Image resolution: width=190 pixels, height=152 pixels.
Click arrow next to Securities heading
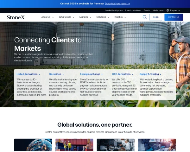pyautogui.click(x=63, y=74)
